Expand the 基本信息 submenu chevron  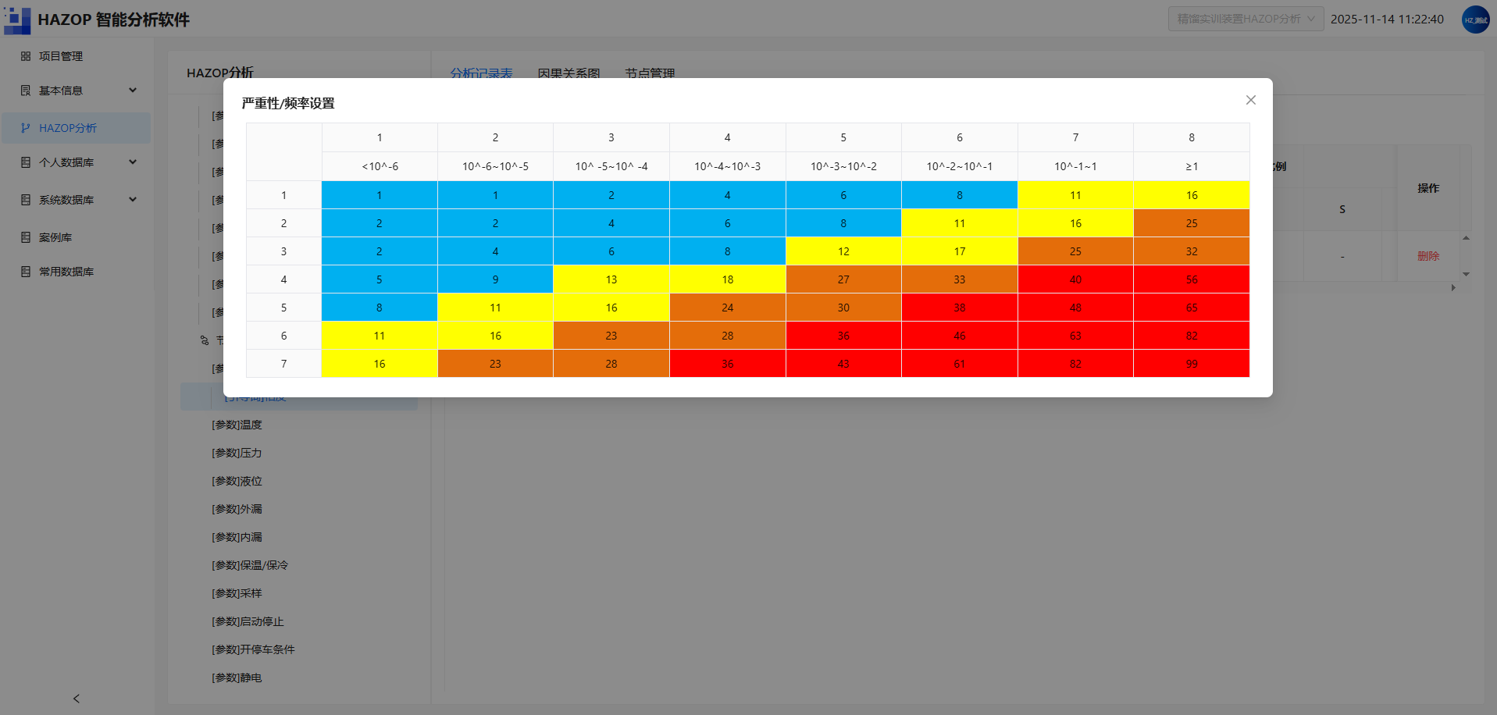click(x=133, y=91)
